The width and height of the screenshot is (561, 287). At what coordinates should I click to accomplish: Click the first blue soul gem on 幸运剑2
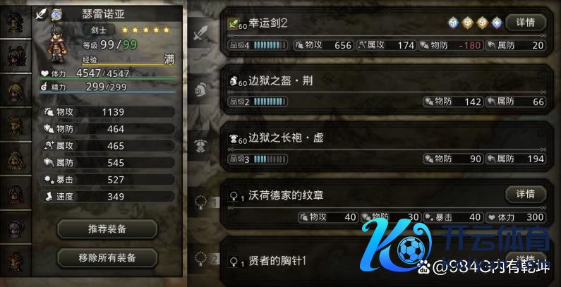click(453, 23)
